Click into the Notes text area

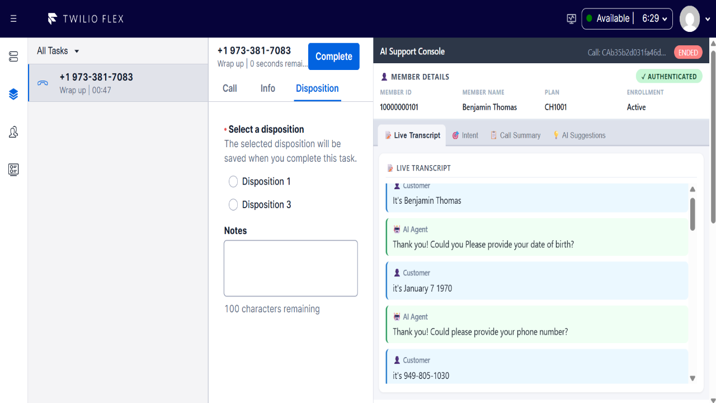[291, 268]
